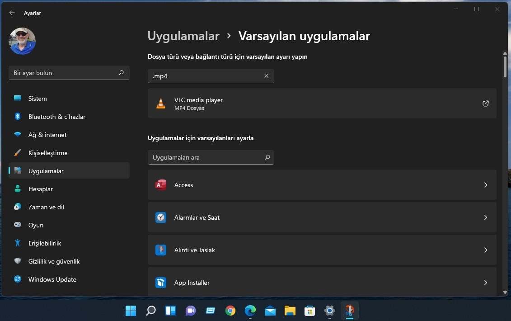Click the Sistem monitor icon
The height and width of the screenshot is (321, 511).
(x=18, y=98)
